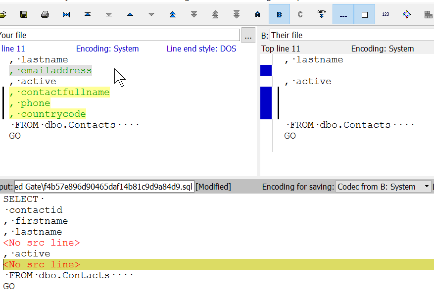Click the Save floppy disk icon
This screenshot has width=434, height=299.
[24, 14]
